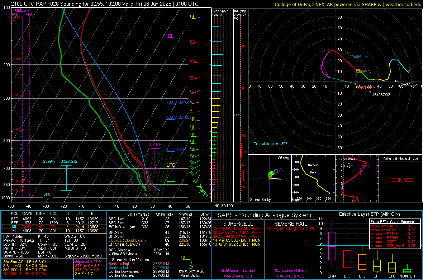Click the MMP = 0.93 value
Image resolution: width=423 pixels, height=280 pixels.
[x=48, y=256]
